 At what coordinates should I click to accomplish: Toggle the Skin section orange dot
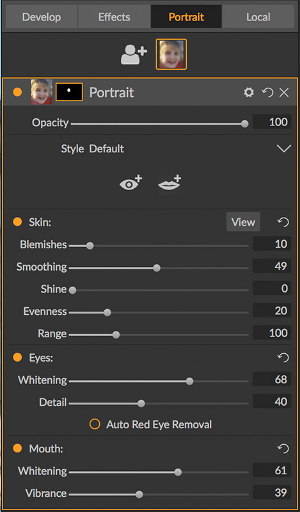click(x=17, y=222)
